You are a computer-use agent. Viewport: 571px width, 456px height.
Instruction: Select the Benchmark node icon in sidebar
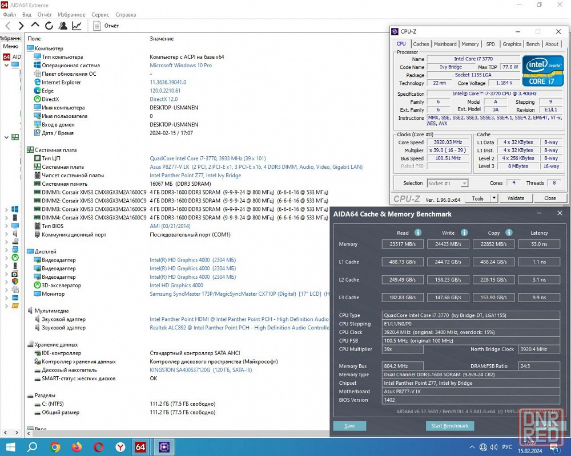click(x=15, y=306)
